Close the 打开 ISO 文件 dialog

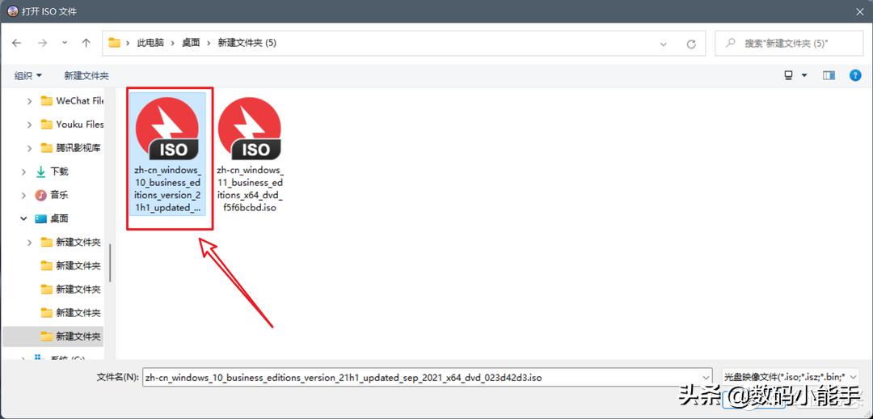[860, 11]
